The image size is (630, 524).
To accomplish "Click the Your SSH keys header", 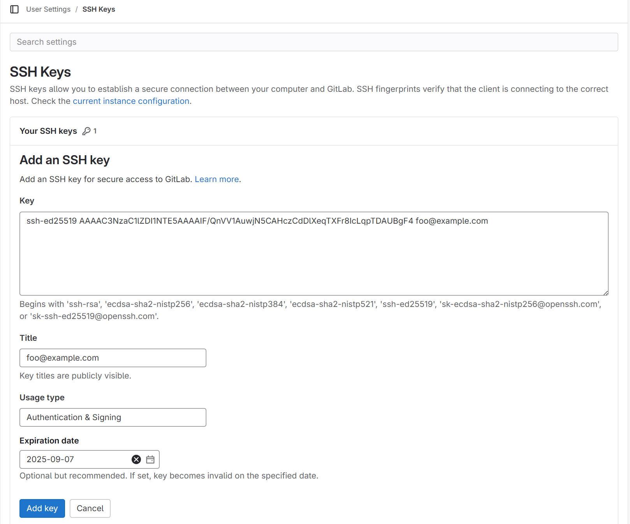I will click(x=48, y=131).
